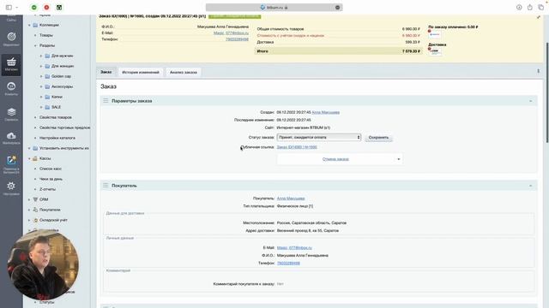549x308 pixels.
Task: Click the browser downloads icon
Action: pos(519,8)
